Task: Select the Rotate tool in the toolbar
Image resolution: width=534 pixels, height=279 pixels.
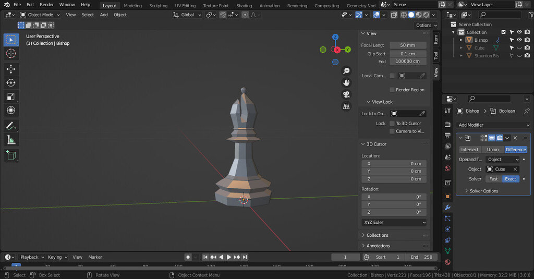Action: (x=11, y=82)
